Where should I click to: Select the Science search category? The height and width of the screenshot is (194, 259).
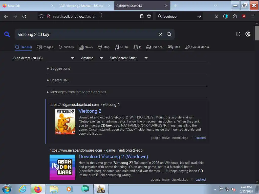coord(154,47)
